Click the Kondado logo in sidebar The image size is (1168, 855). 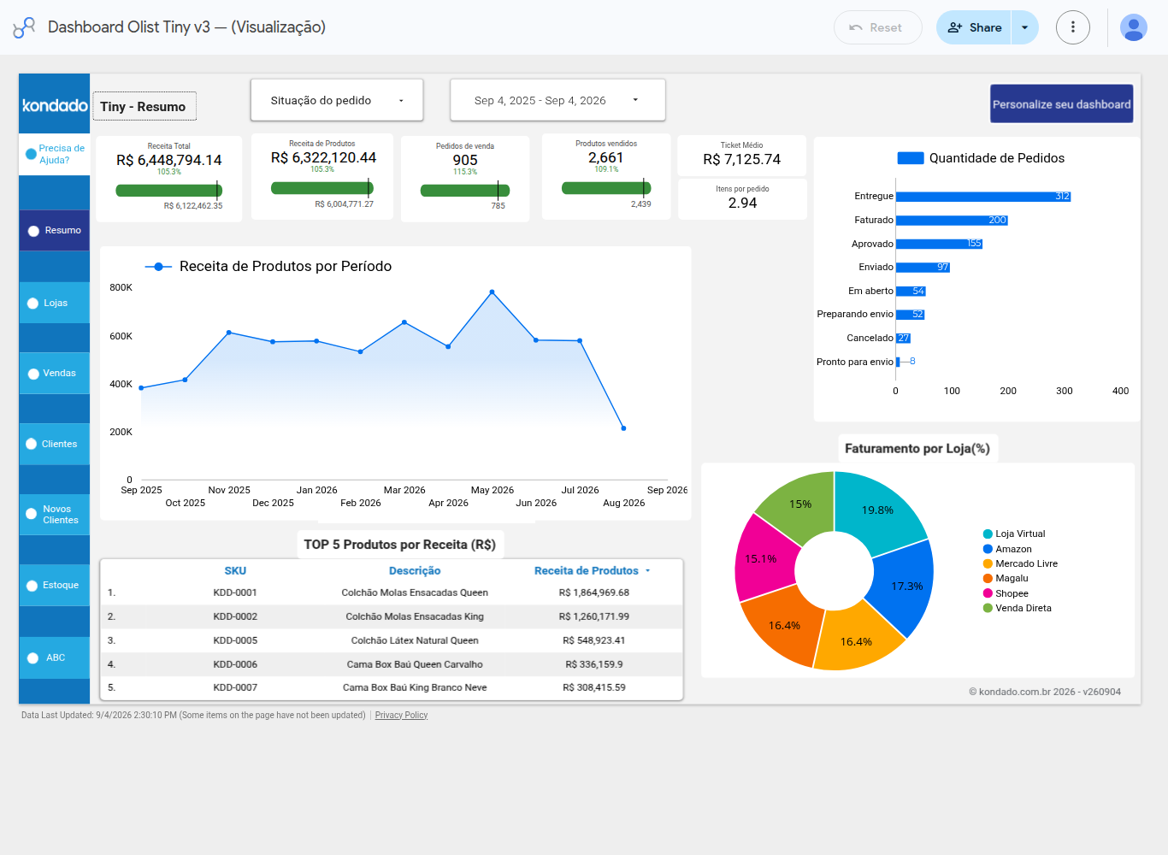click(x=55, y=104)
